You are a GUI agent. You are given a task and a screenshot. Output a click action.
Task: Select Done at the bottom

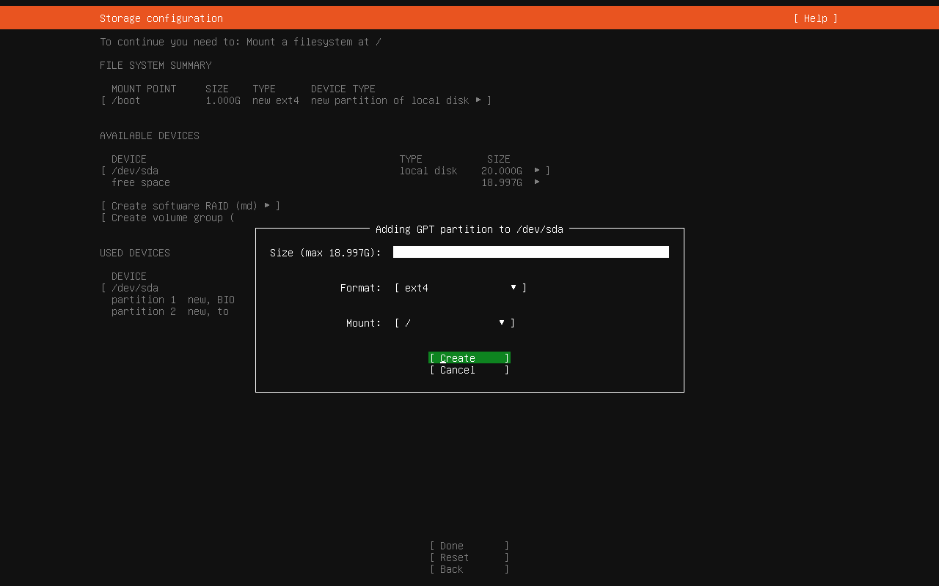[x=468, y=545]
